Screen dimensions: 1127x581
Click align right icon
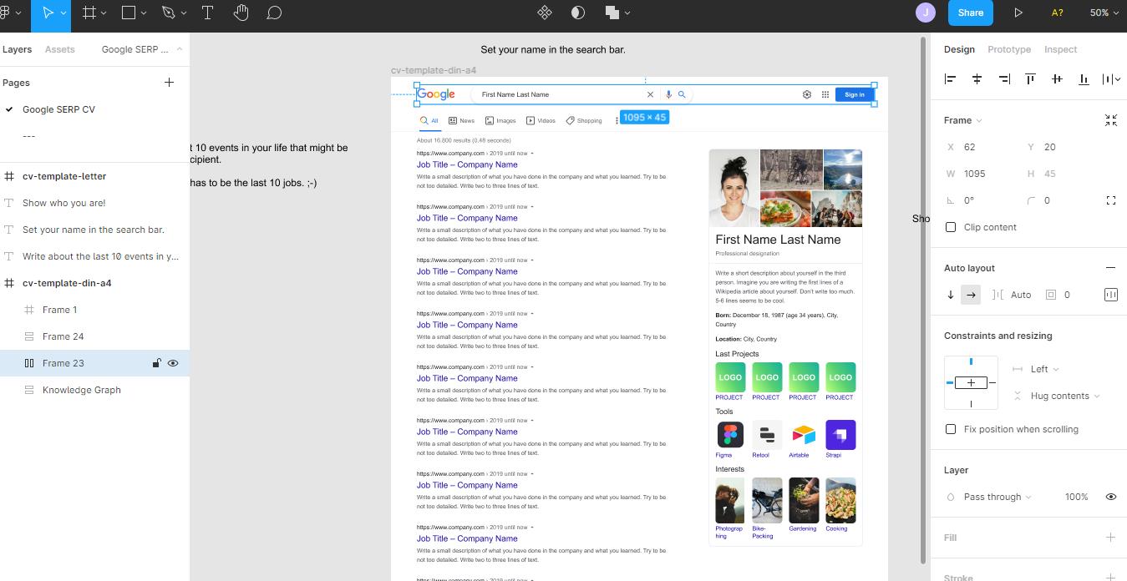point(1004,78)
